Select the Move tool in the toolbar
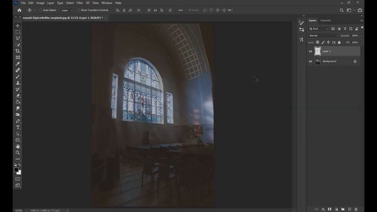This screenshot has height=212, width=377. (x=18, y=26)
